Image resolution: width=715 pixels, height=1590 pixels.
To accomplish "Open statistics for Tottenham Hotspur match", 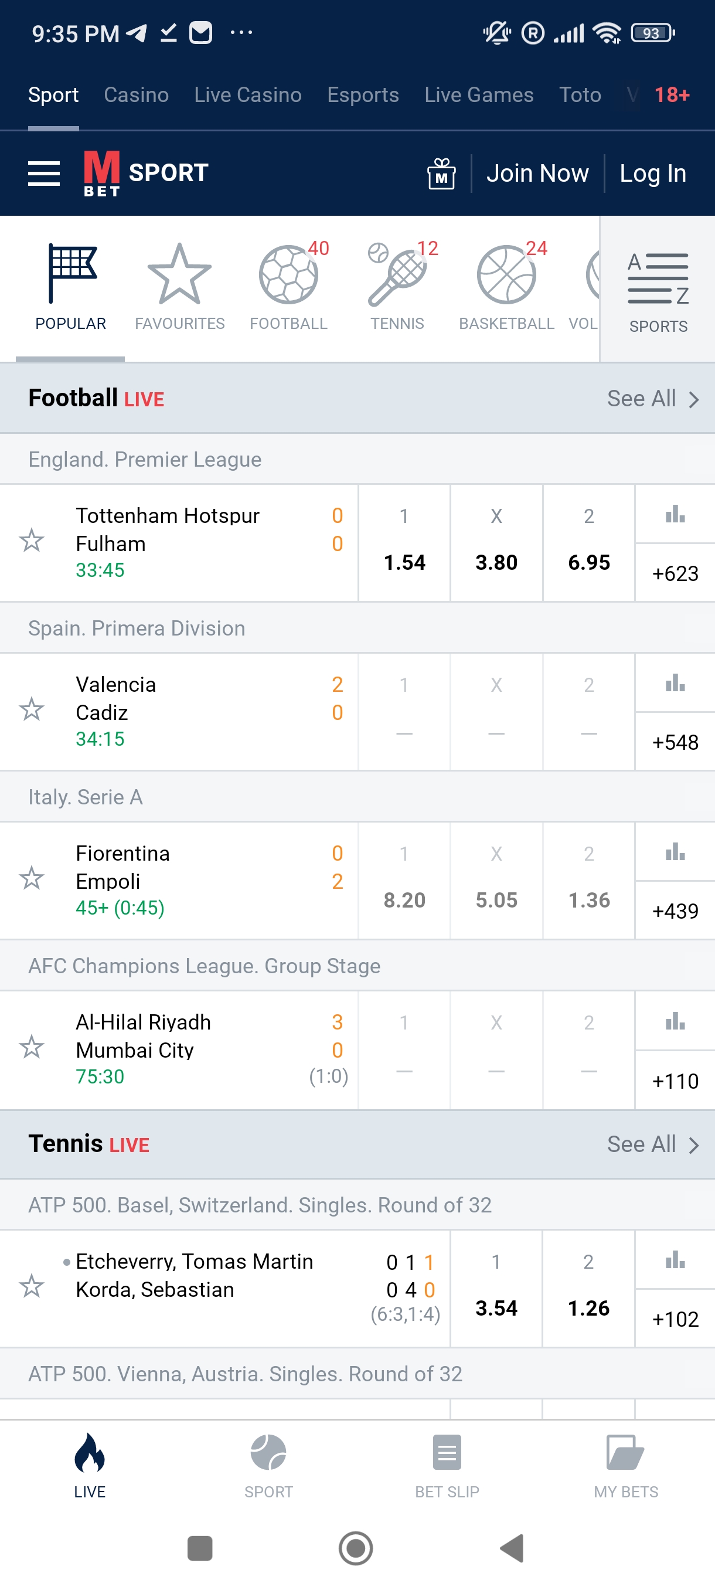I will tap(675, 514).
